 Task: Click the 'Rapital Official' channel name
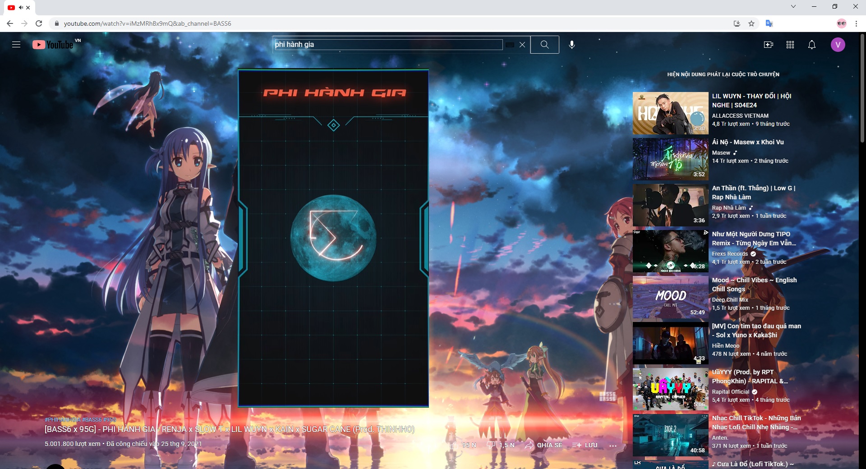pyautogui.click(x=731, y=392)
